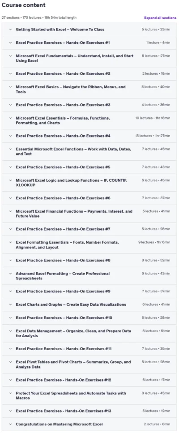The image size is (179, 433).
Task: Expand chevron beside Hands-On Exercises #2
Action: (x=10, y=74)
